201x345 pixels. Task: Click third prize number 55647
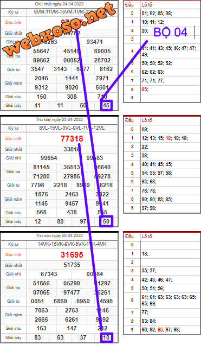click(x=41, y=51)
